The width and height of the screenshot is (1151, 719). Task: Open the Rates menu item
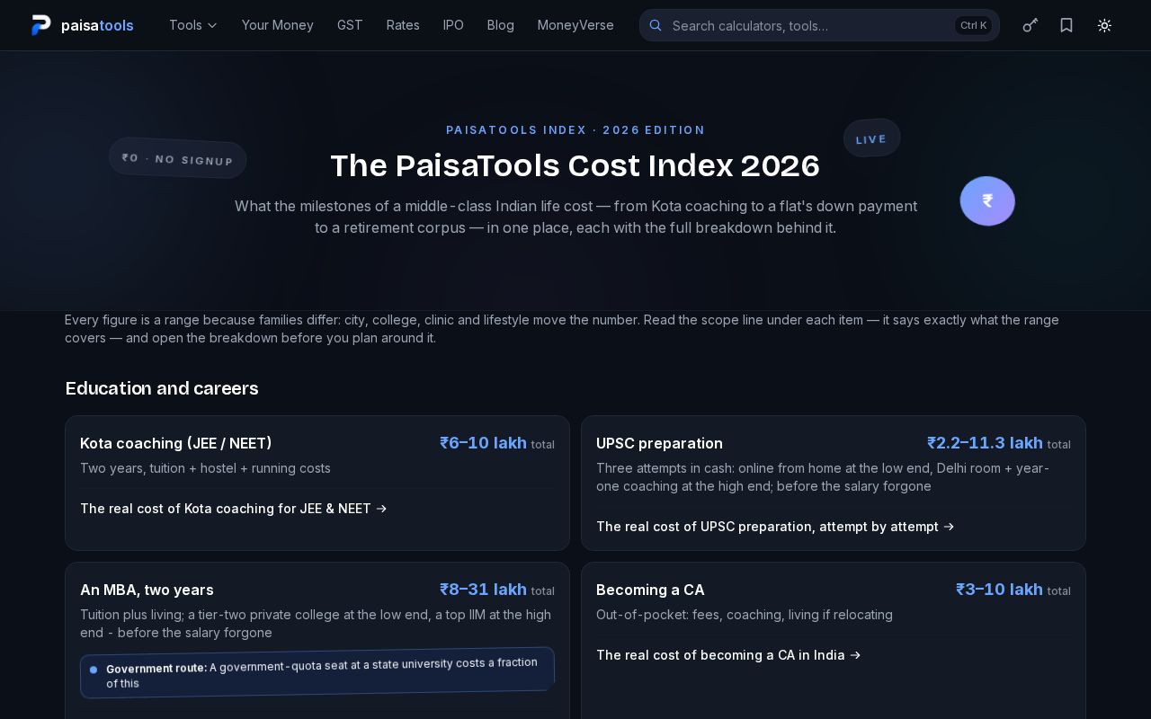(403, 25)
